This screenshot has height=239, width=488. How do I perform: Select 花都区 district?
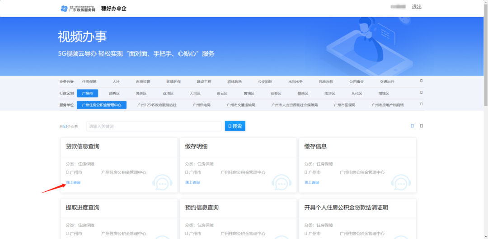(x=276, y=93)
